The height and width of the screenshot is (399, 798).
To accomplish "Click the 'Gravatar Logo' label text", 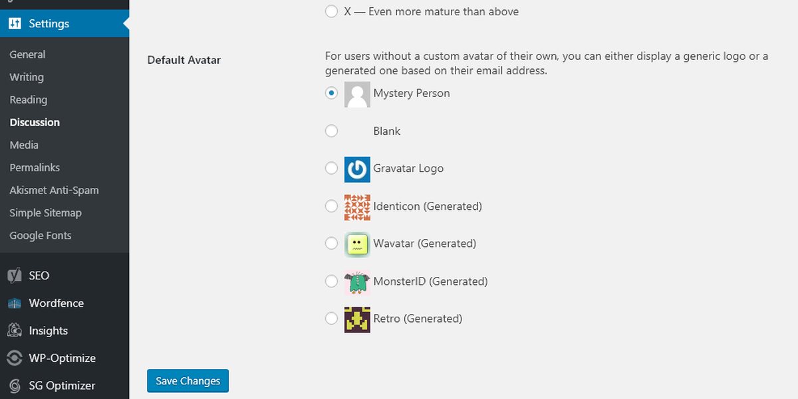I will click(x=408, y=168).
